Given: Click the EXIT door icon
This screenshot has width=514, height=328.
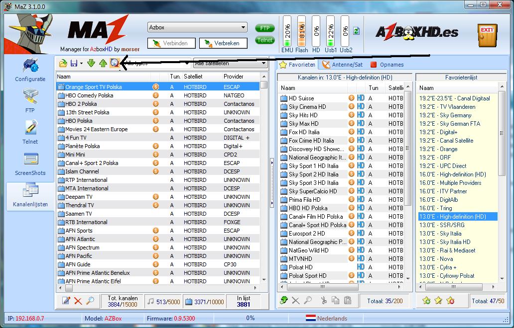Looking at the screenshot, I should [x=487, y=35].
